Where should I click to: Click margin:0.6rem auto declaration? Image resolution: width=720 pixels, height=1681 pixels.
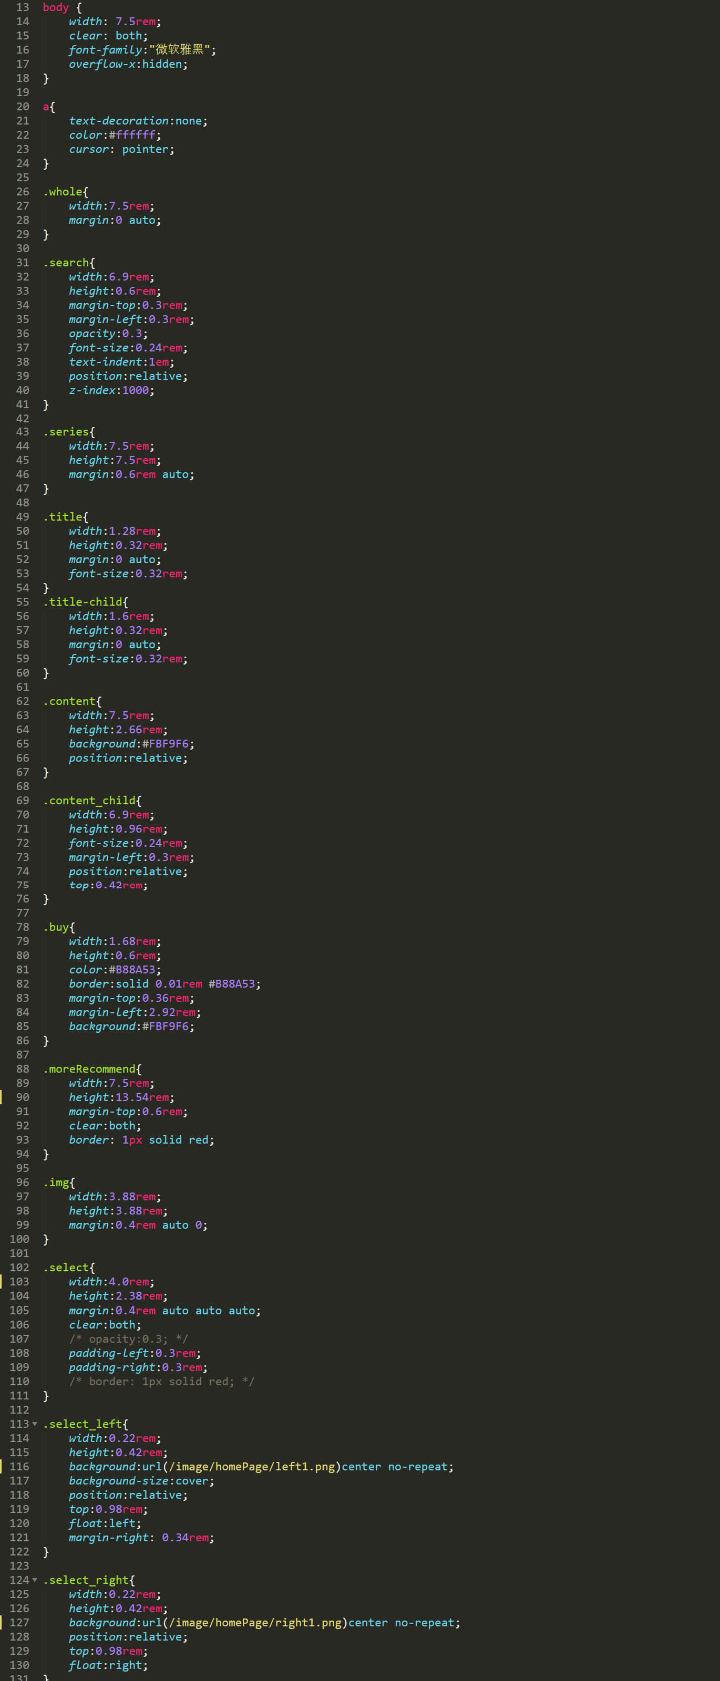(x=132, y=474)
